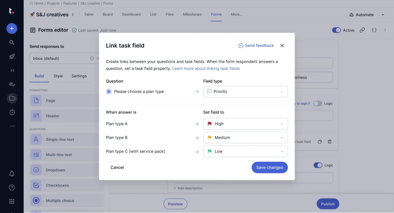Open the Low green flag priority dropdown
Screen dimensions: 394x213
click(x=245, y=151)
